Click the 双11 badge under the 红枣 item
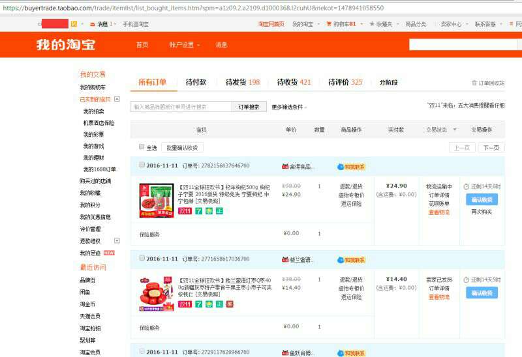 tap(185, 304)
